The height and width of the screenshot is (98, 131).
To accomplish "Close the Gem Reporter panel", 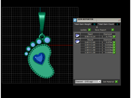I will point(119,20).
